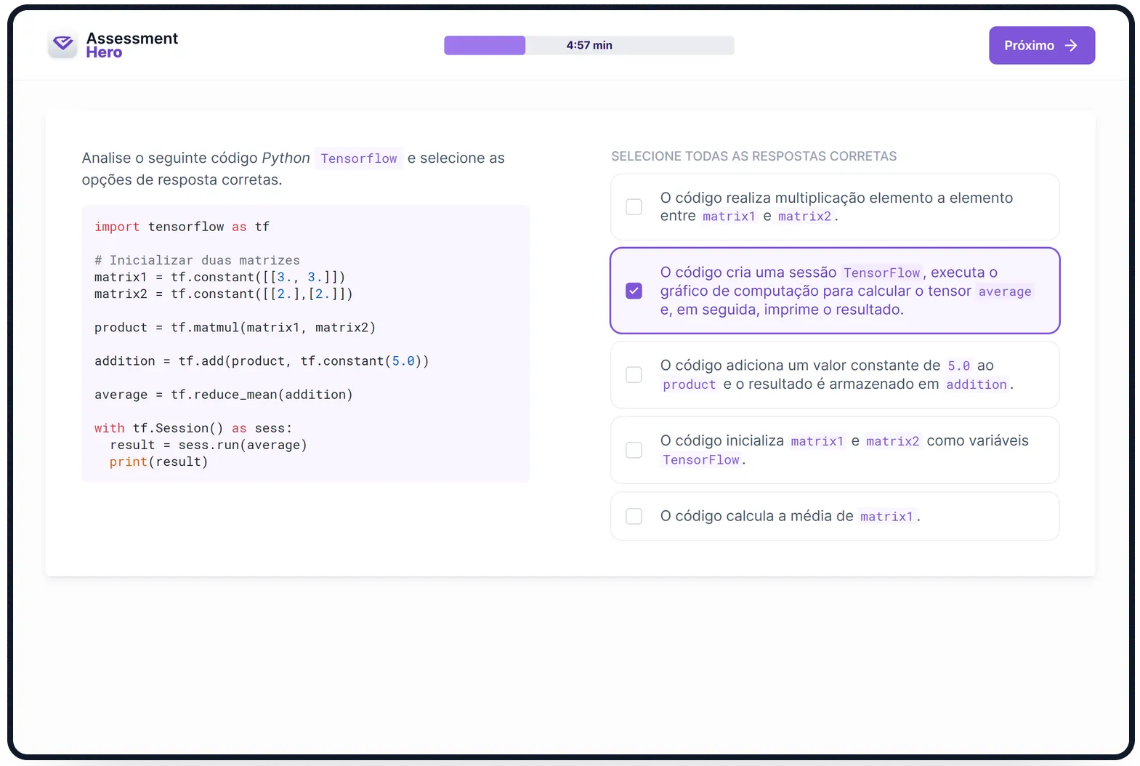Click the print(result) code line
This screenshot has width=1140, height=766.
point(158,461)
